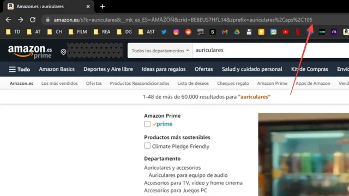The height and width of the screenshot is (196, 349).
Task: Open the Gmail bookmark
Action: [225, 32]
